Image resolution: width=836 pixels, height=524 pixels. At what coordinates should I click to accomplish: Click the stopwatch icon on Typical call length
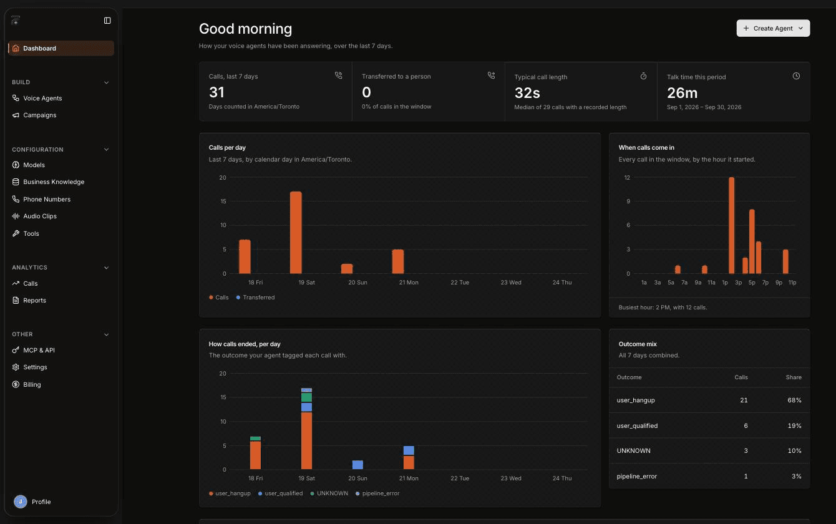643,76
